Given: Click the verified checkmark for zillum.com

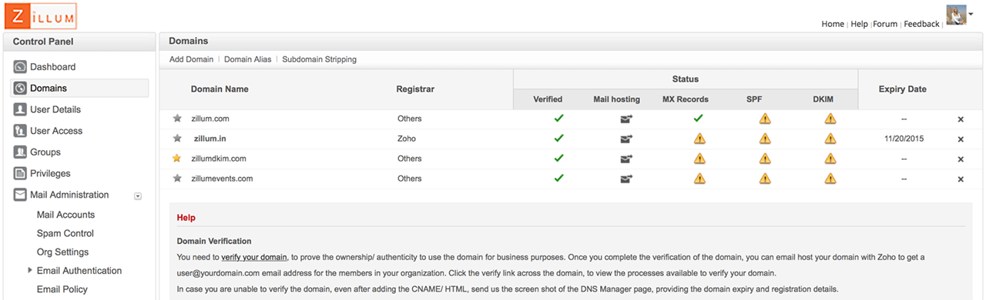Looking at the screenshot, I should [559, 118].
